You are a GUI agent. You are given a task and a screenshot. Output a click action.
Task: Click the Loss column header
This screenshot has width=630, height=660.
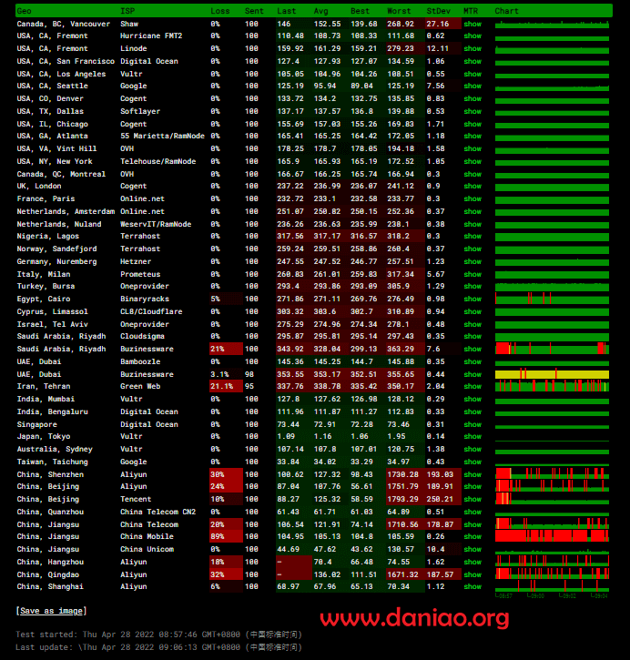click(220, 11)
